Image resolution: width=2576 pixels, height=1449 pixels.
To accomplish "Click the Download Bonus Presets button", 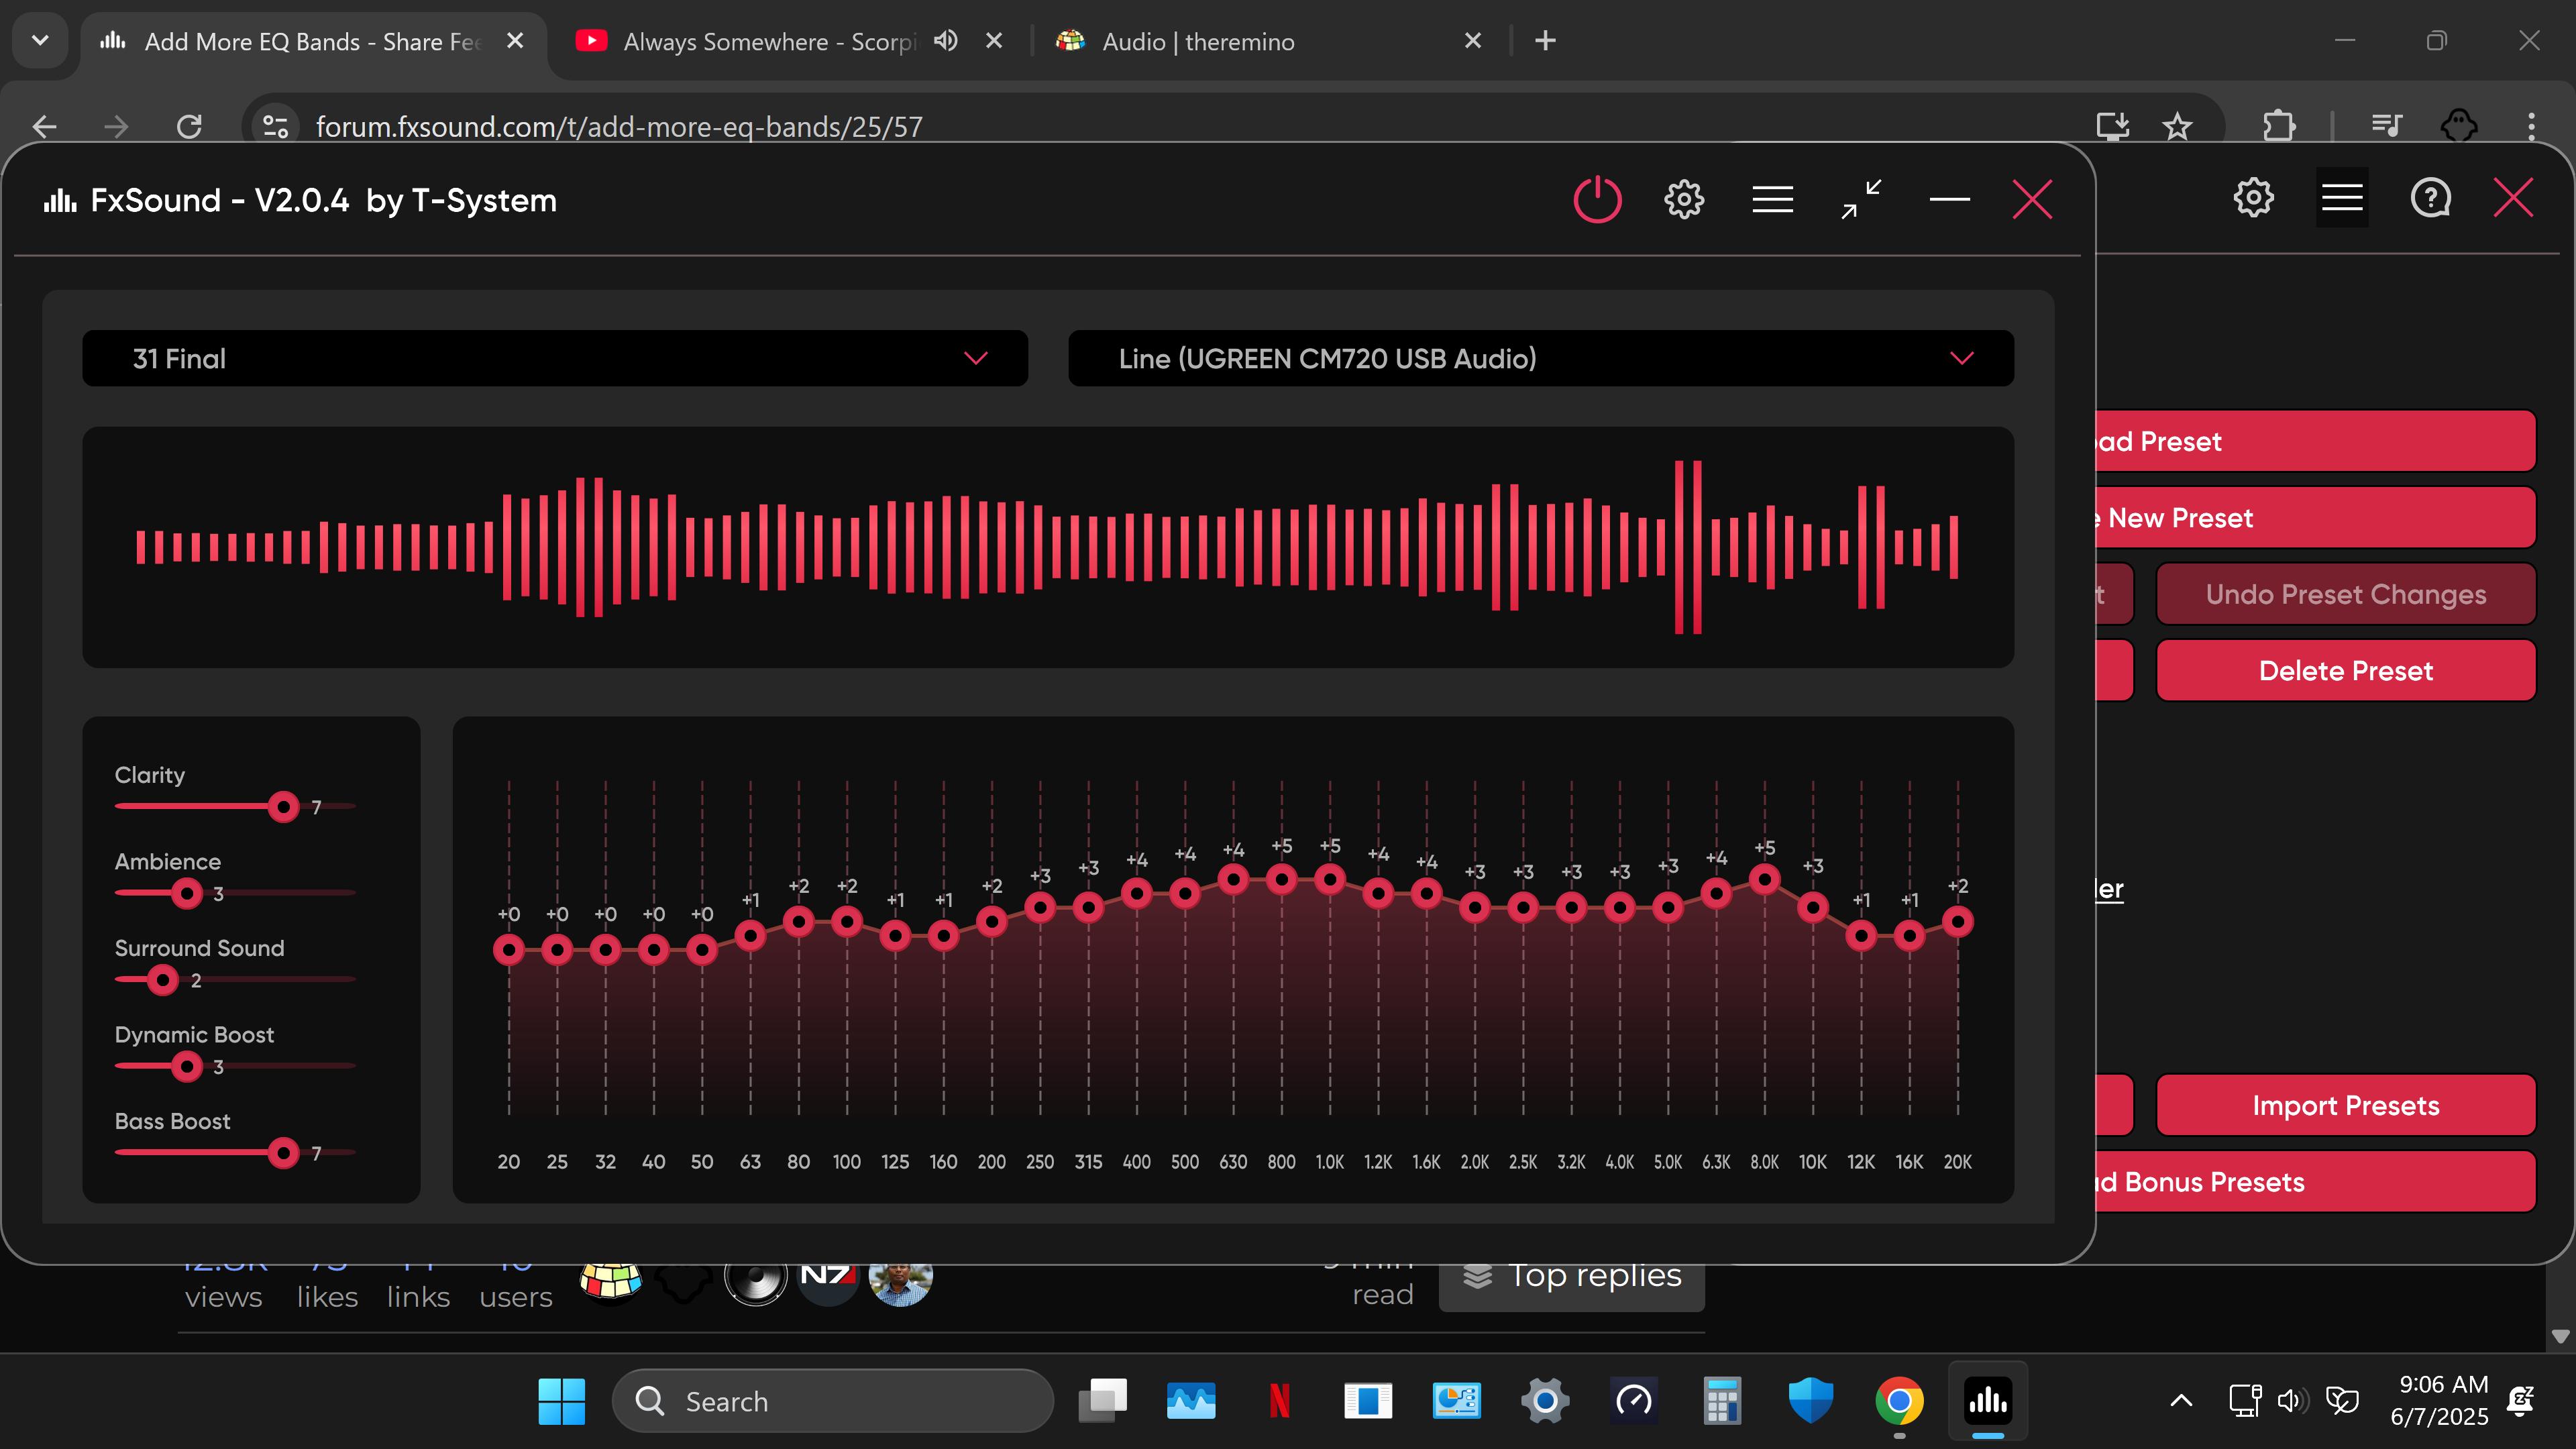I will point(2316,1182).
